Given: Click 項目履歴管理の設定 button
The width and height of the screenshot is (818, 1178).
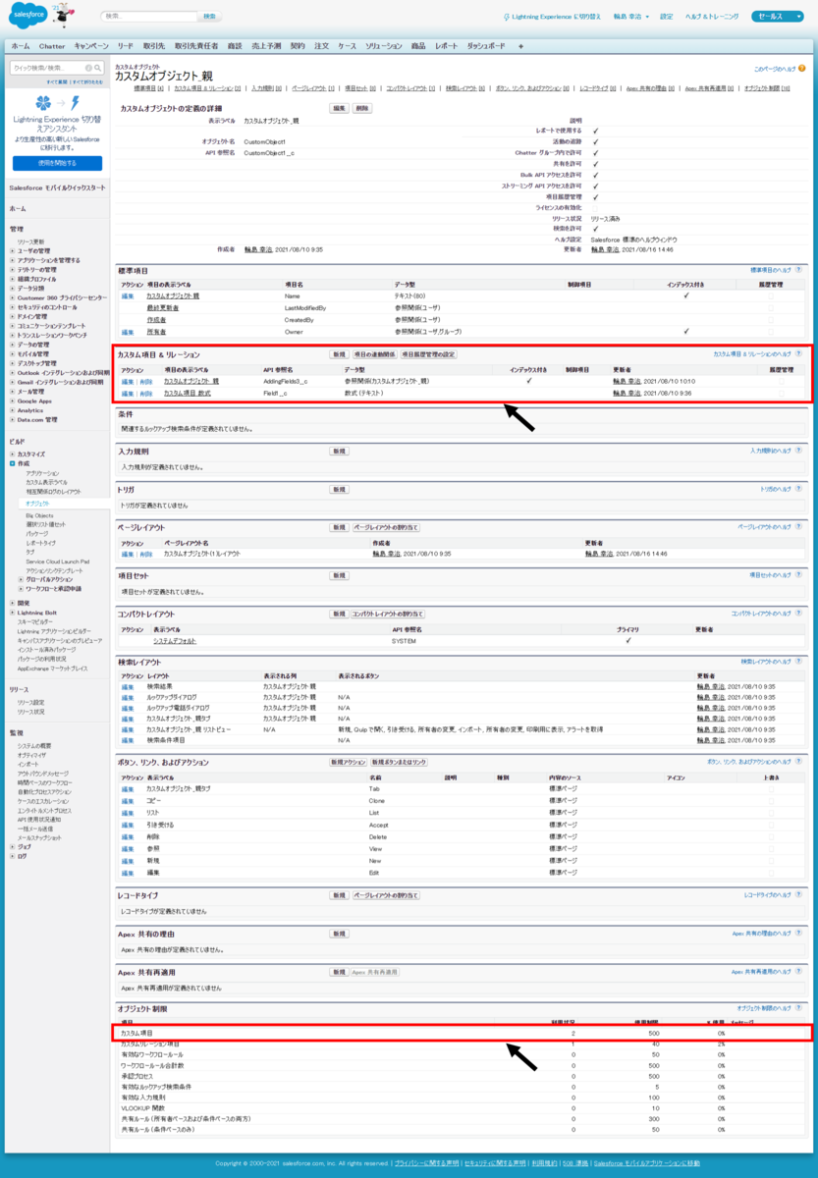Looking at the screenshot, I should pyautogui.click(x=428, y=353).
